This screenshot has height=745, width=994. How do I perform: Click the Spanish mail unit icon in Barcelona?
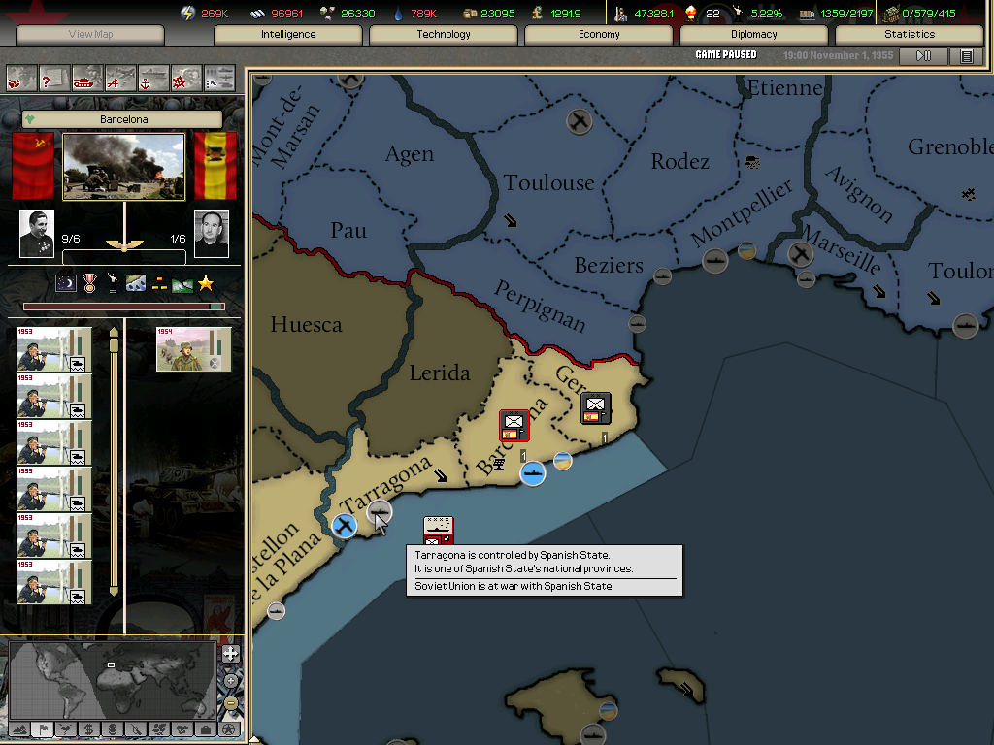tap(514, 425)
